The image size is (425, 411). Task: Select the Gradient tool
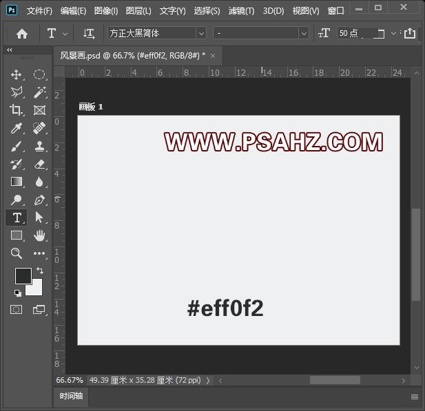17,182
